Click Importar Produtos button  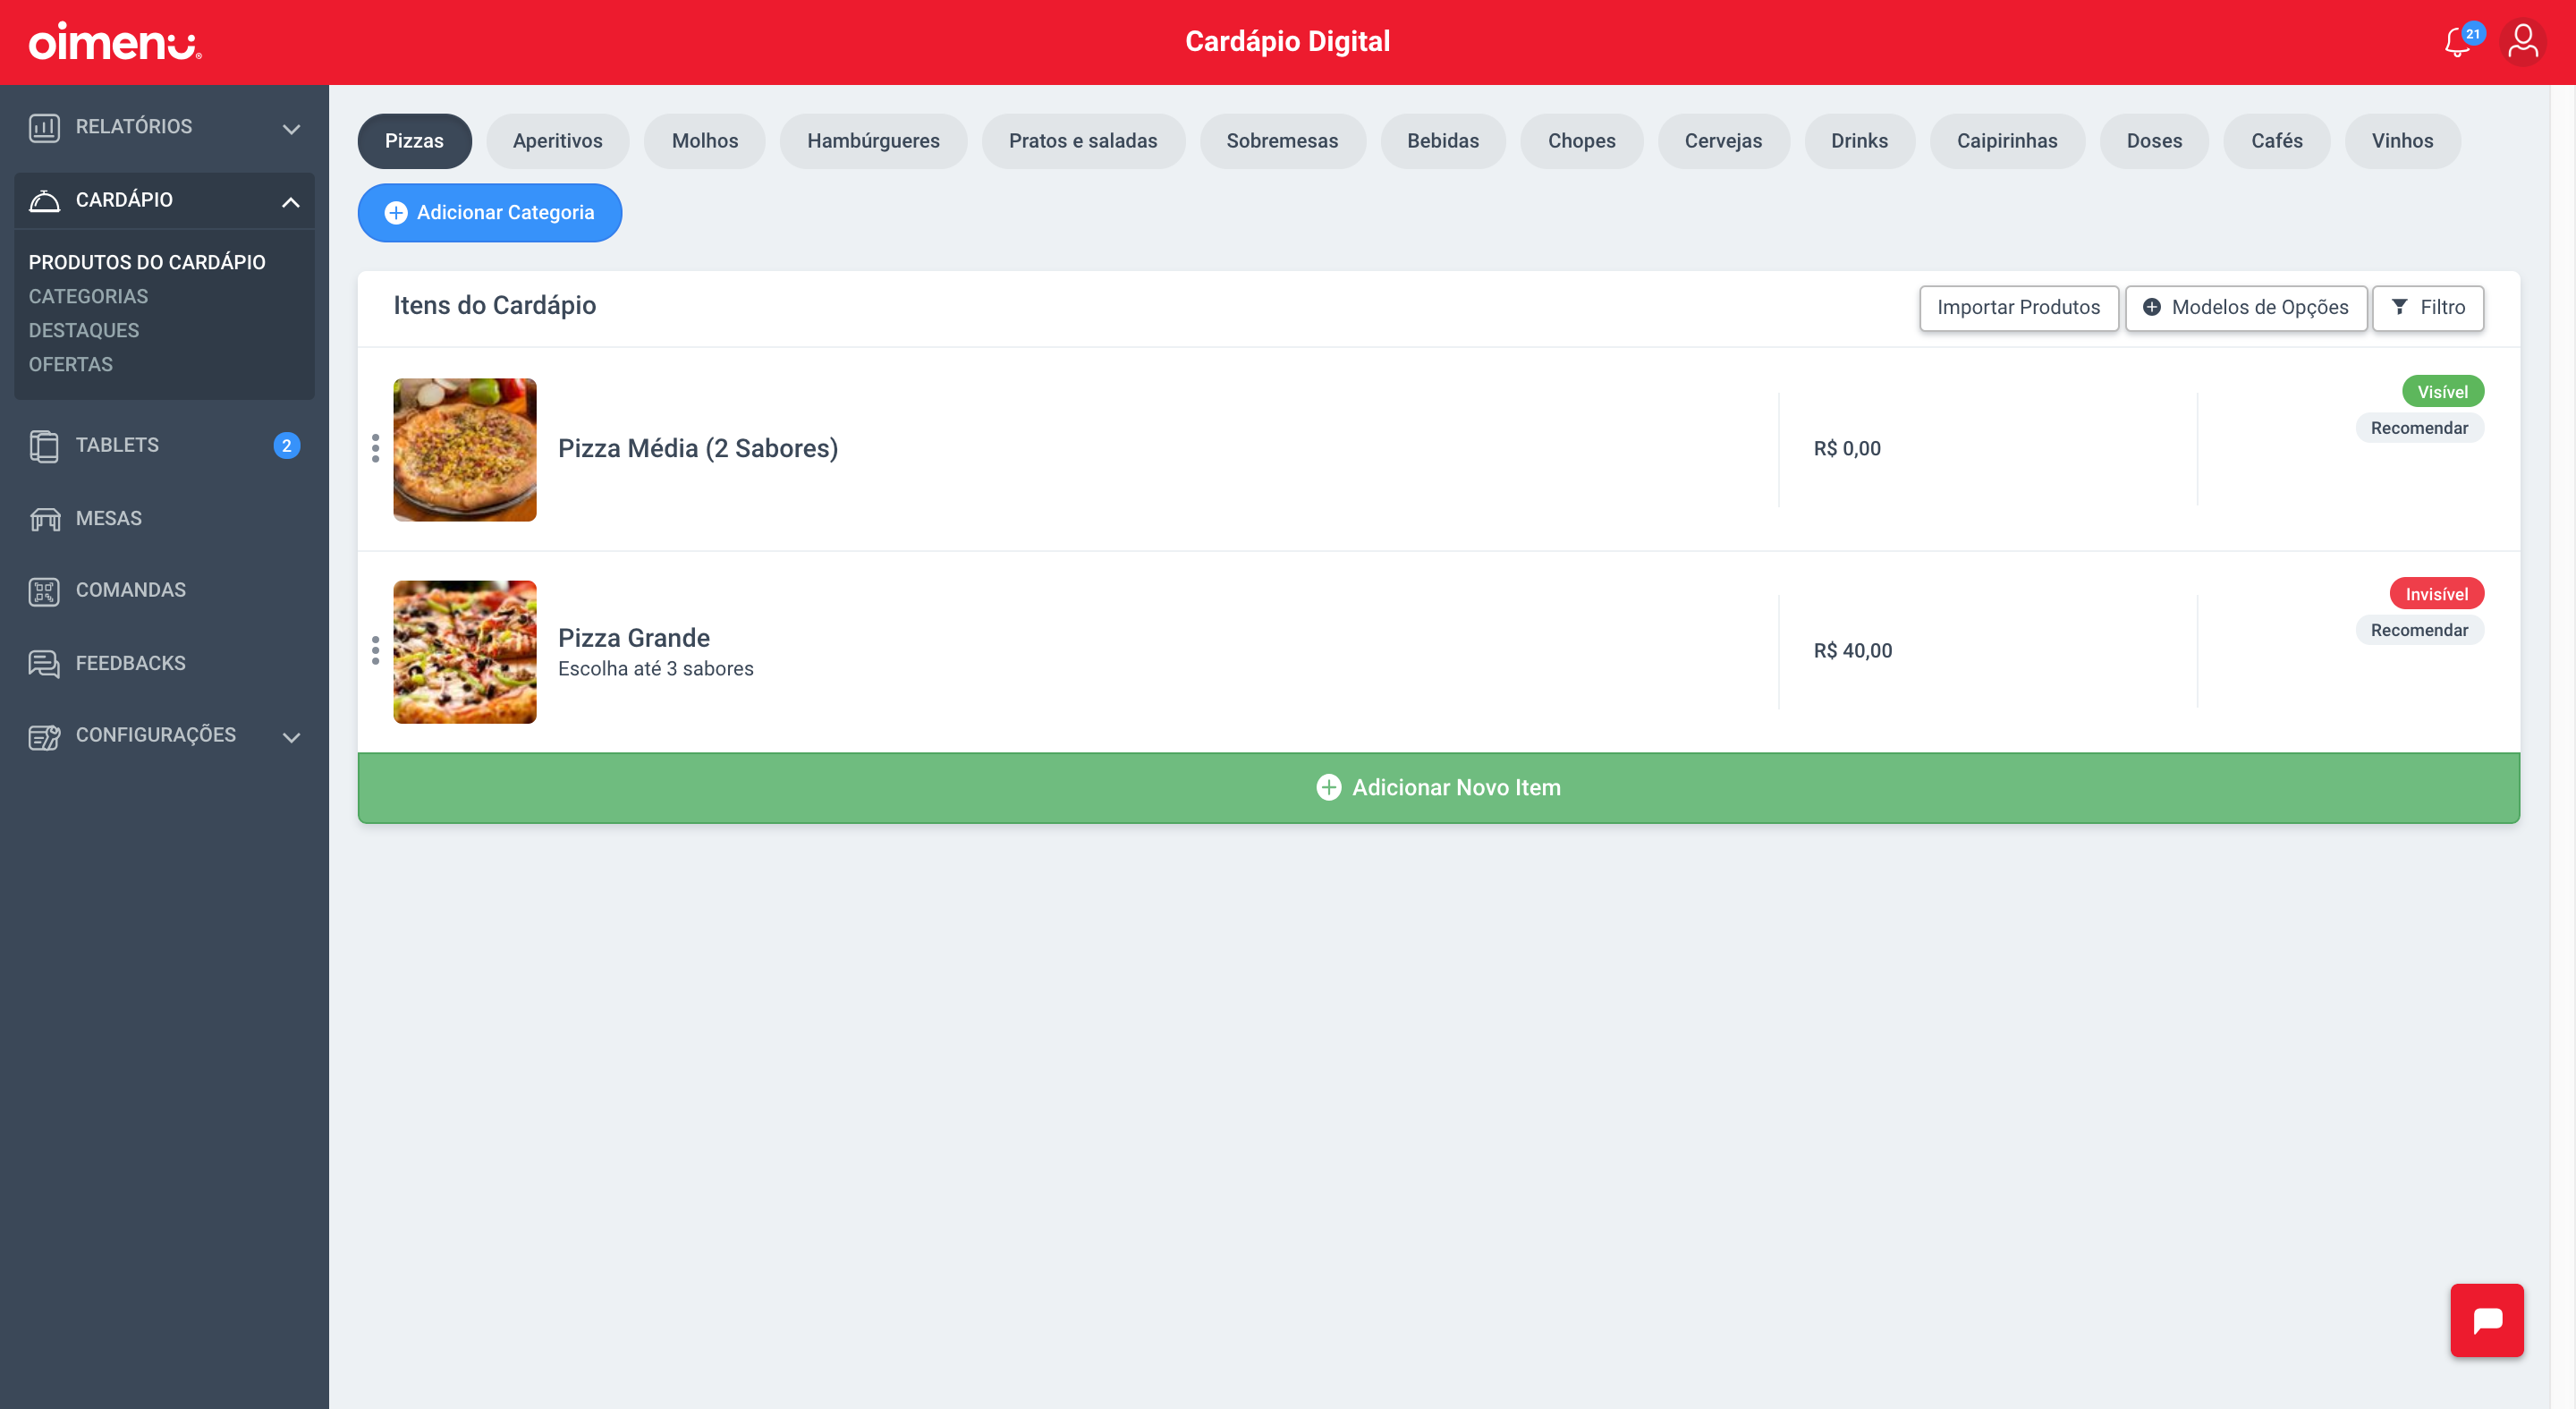click(2018, 307)
